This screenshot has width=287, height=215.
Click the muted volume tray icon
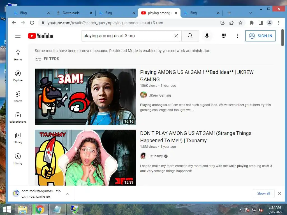(x=261, y=210)
